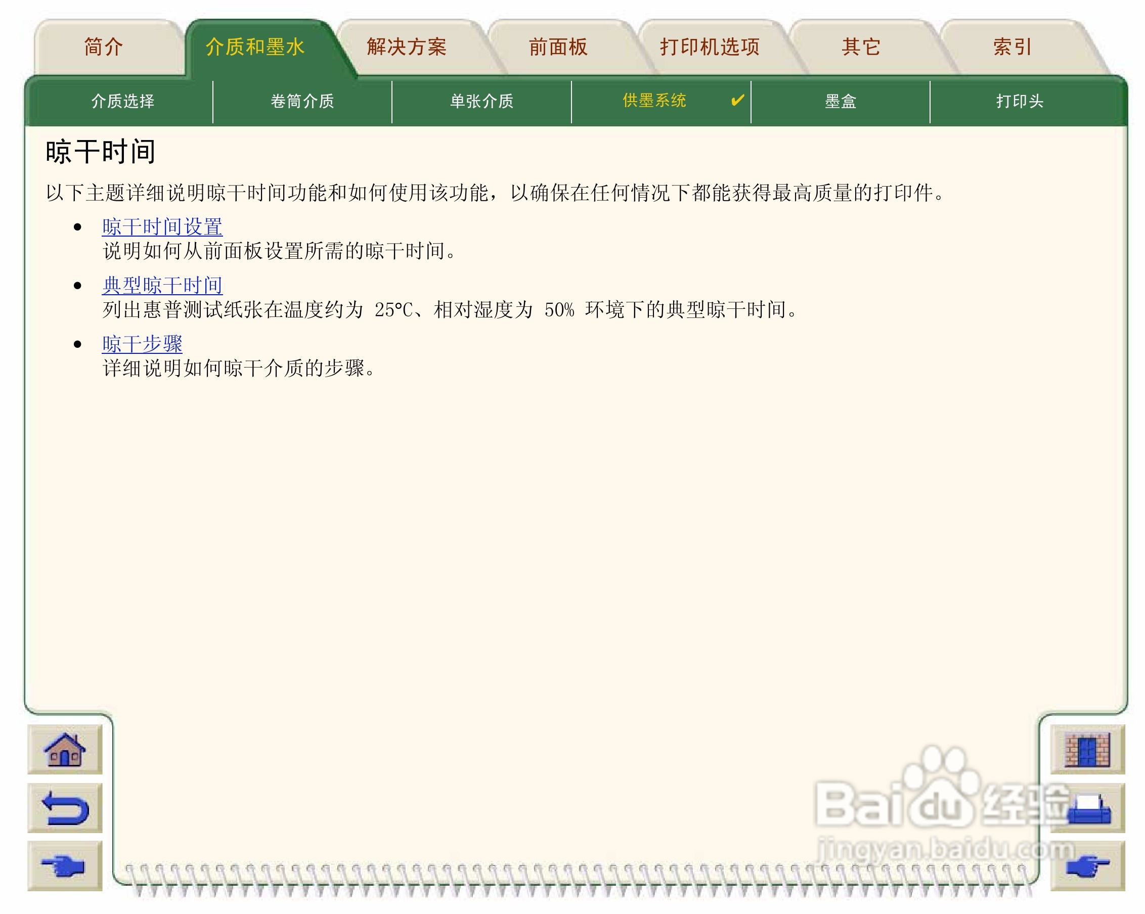
Task: Open the 典型晾干时间 link
Action: [x=162, y=286]
